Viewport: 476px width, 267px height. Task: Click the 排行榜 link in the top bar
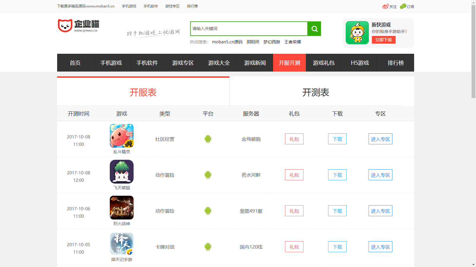(192, 6)
